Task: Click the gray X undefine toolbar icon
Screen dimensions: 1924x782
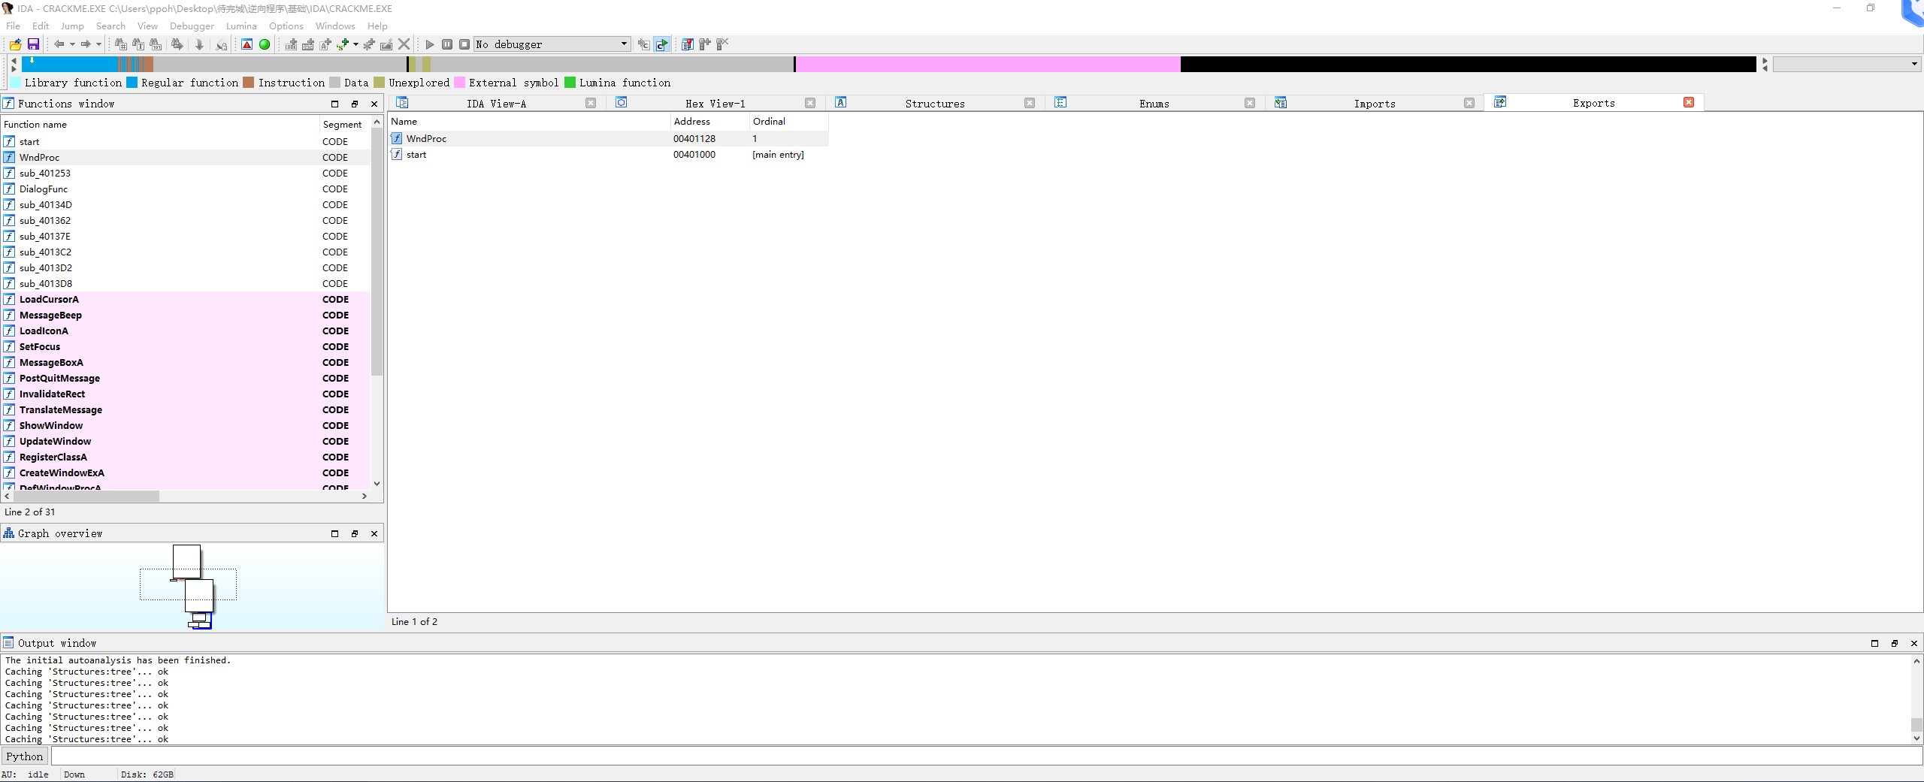Action: click(404, 44)
